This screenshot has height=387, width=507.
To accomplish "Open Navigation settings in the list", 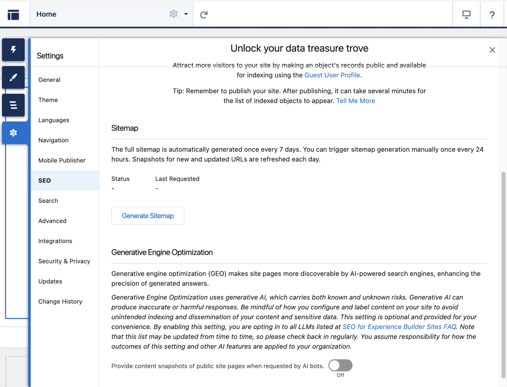I will [53, 140].
